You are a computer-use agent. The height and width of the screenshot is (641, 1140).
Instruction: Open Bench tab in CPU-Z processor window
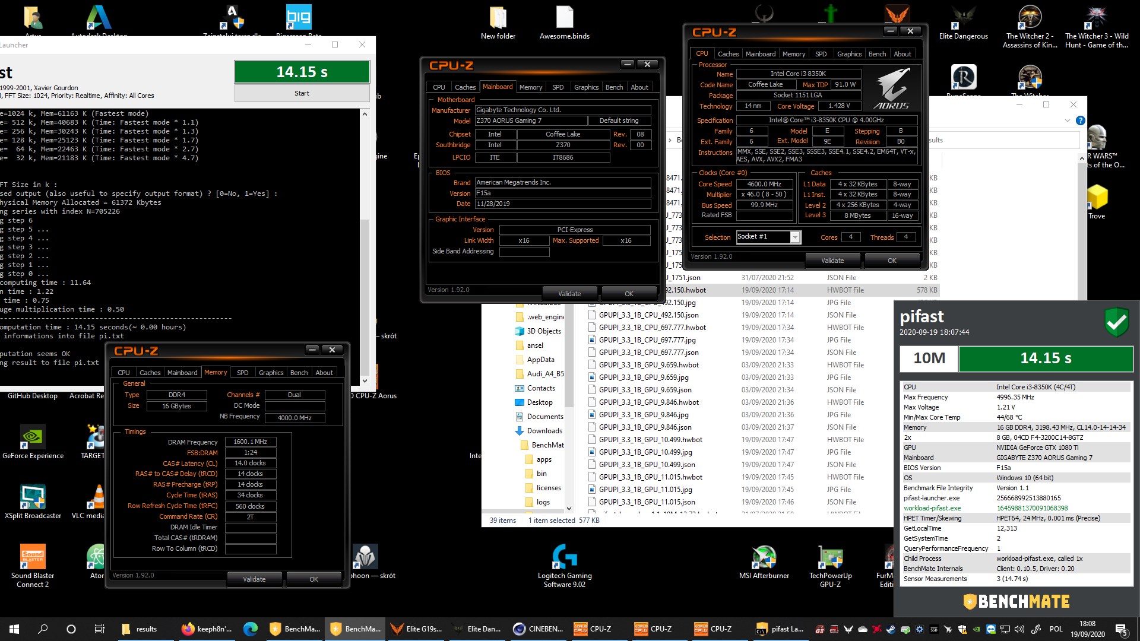coord(877,53)
